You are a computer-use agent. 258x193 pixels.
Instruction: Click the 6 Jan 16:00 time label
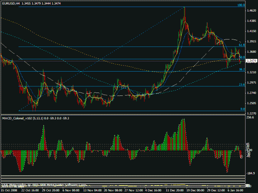[x=235, y=191]
